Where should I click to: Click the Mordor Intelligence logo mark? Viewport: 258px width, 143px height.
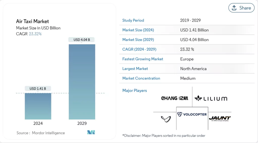click(91, 132)
